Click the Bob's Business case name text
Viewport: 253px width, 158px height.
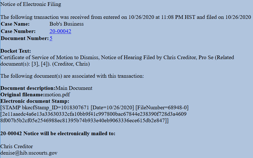coord(66,24)
